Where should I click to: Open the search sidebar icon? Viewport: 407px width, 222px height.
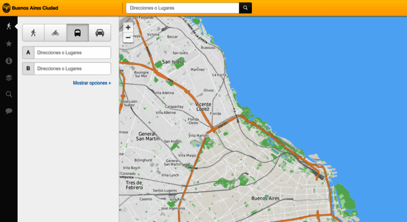click(x=9, y=94)
